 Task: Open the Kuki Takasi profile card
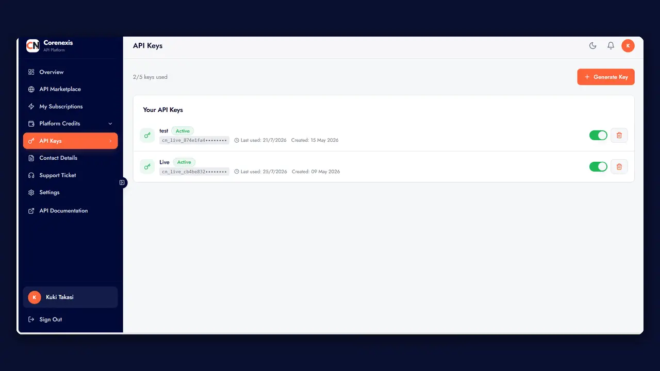[x=70, y=297]
